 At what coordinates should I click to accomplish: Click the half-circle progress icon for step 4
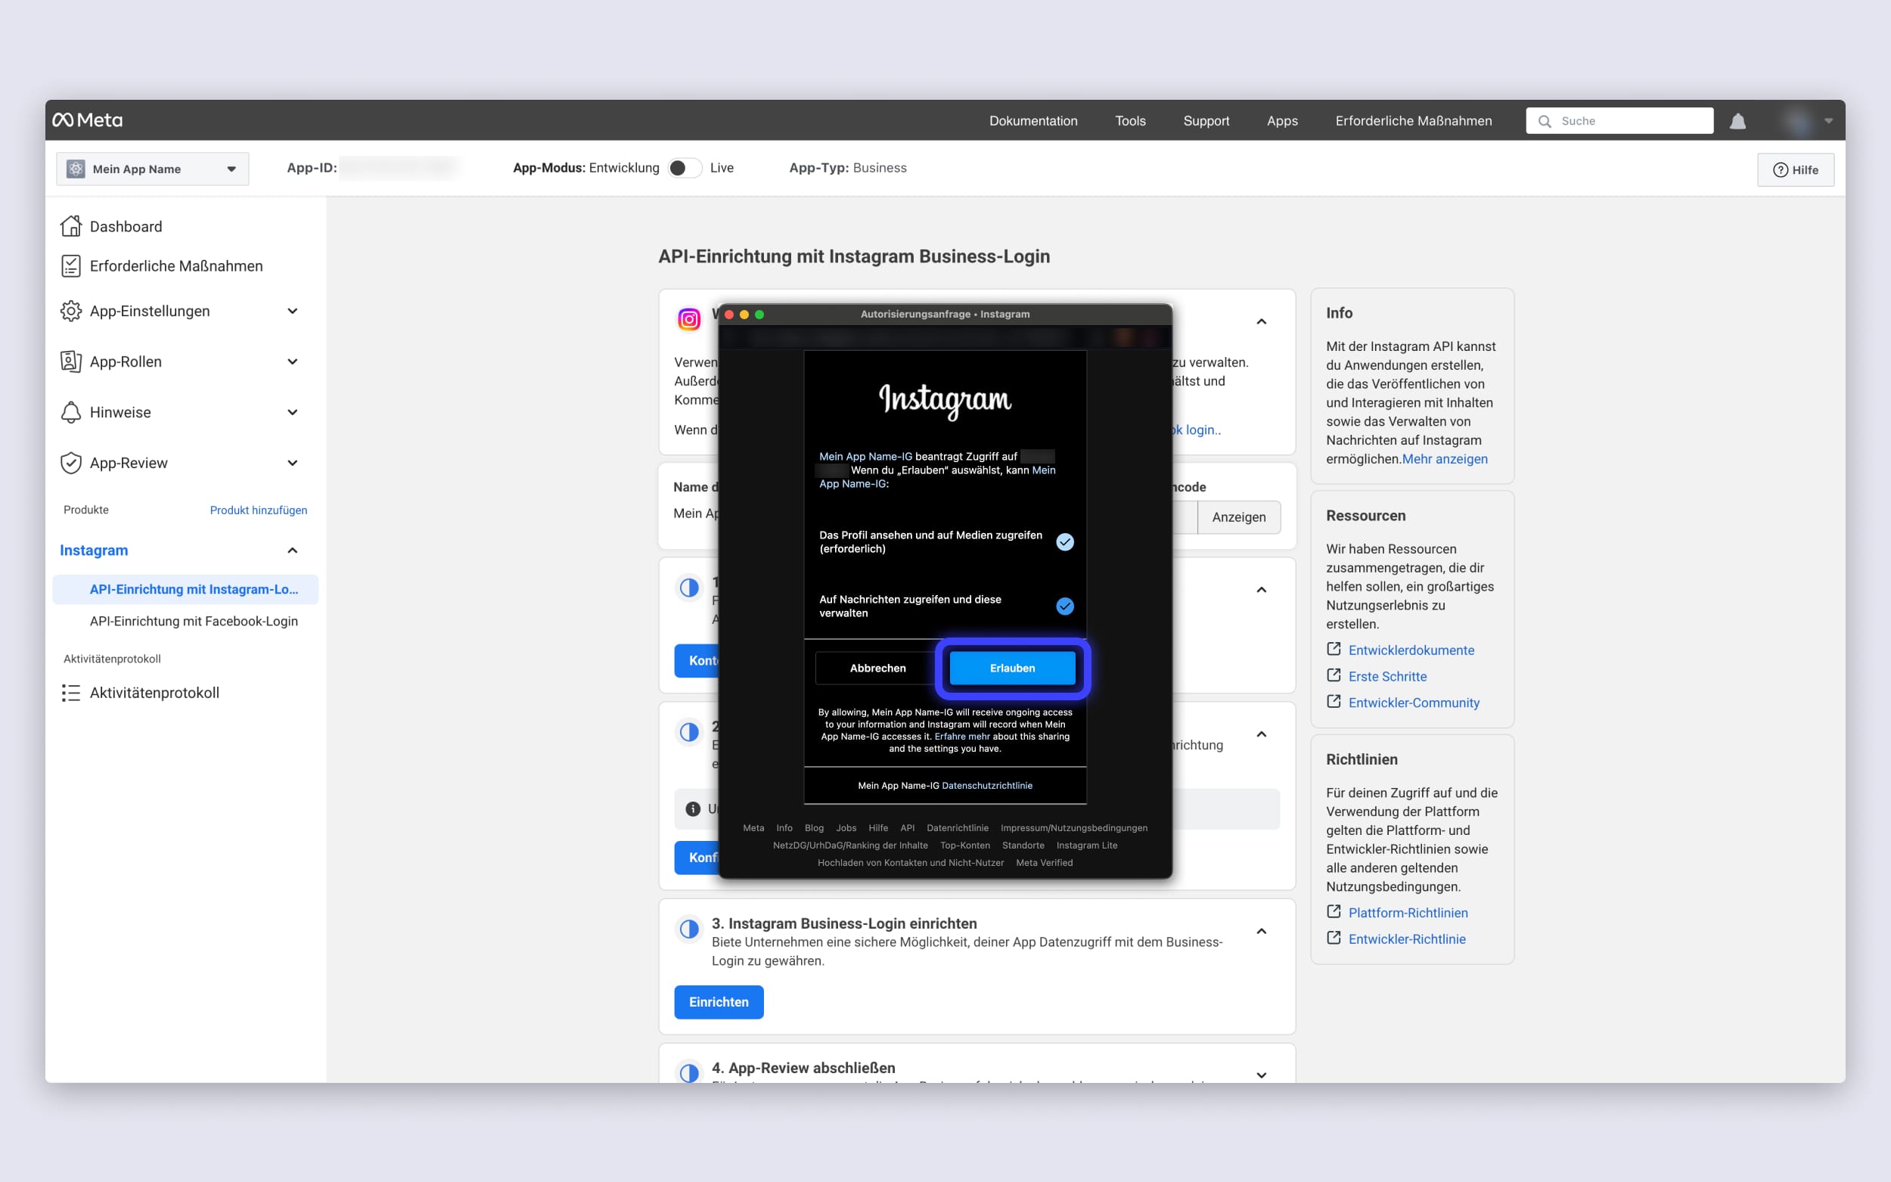(689, 1072)
